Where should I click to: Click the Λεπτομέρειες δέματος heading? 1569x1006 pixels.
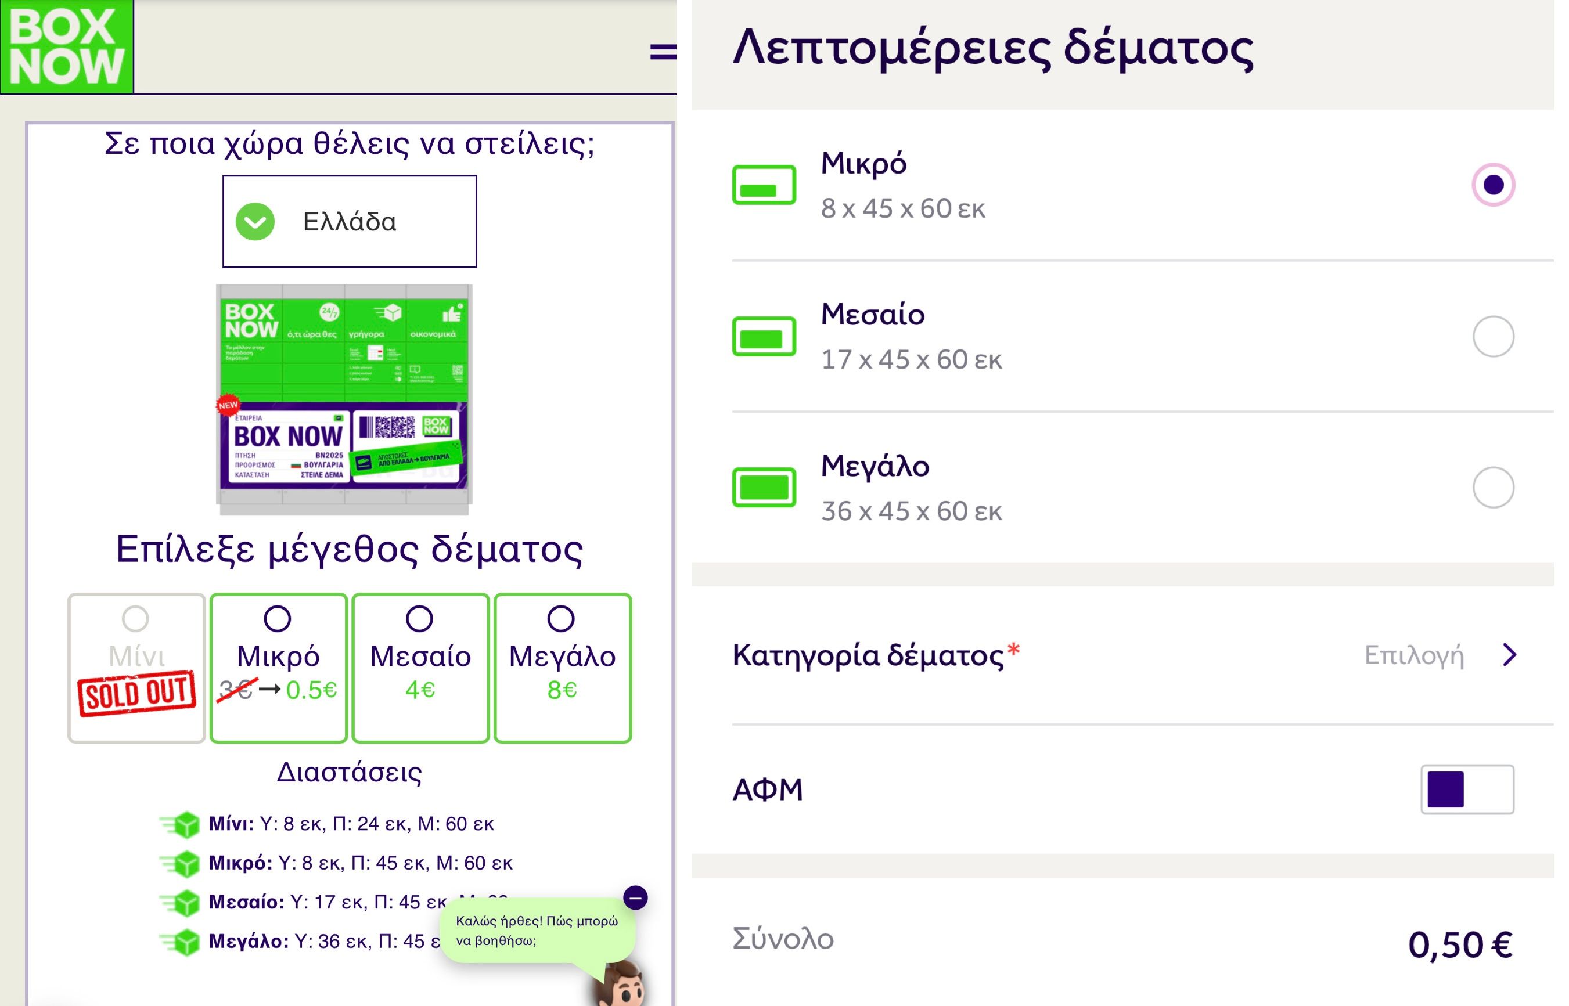(x=994, y=48)
